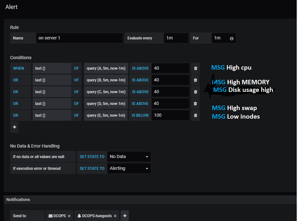Remove the DCOPS-hangouts notification channel
298x221 pixels.
[115, 215]
